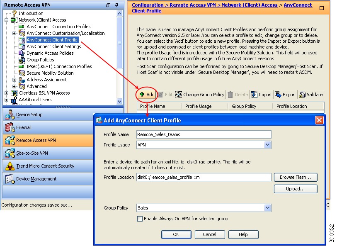Expand the Address Assignment node
This screenshot has height=246, width=337.
tap(14, 80)
